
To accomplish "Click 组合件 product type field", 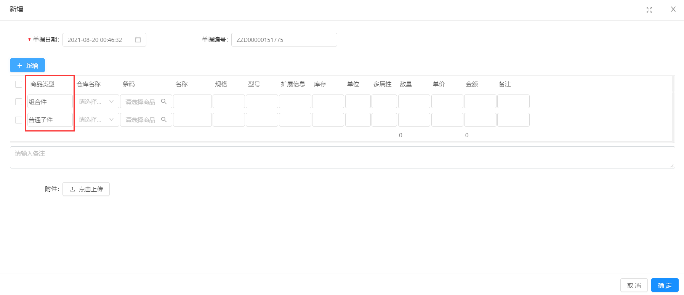I will tap(50, 101).
